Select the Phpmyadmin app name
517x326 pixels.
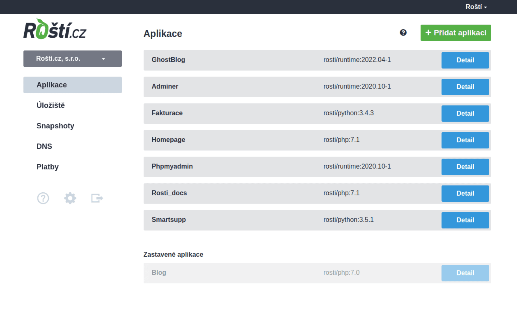pyautogui.click(x=172, y=166)
